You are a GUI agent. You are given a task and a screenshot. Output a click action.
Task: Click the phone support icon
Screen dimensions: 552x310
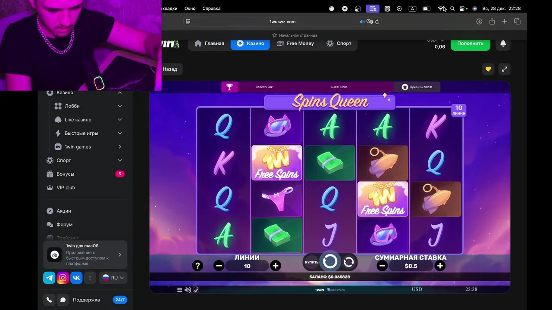coord(49,300)
